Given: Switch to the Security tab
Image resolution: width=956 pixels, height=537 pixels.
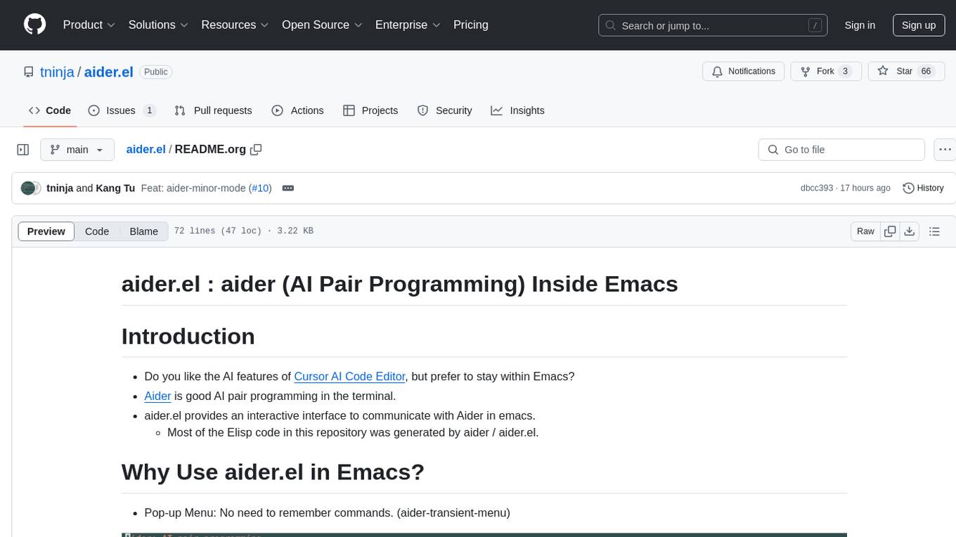Looking at the screenshot, I should coord(444,110).
